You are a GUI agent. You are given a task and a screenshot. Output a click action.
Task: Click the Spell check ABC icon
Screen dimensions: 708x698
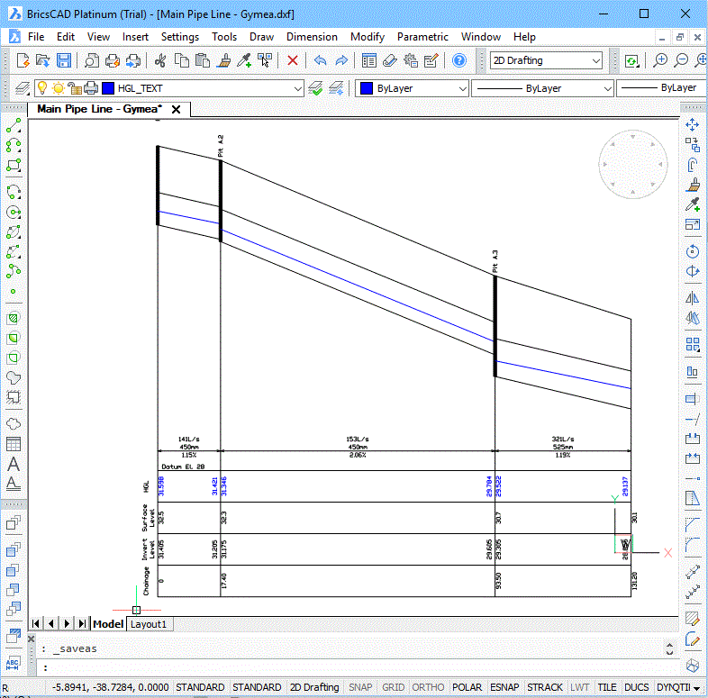pos(13,663)
